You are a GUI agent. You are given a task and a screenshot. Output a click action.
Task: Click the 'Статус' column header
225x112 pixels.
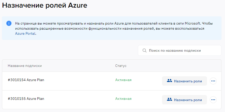pos(121,66)
